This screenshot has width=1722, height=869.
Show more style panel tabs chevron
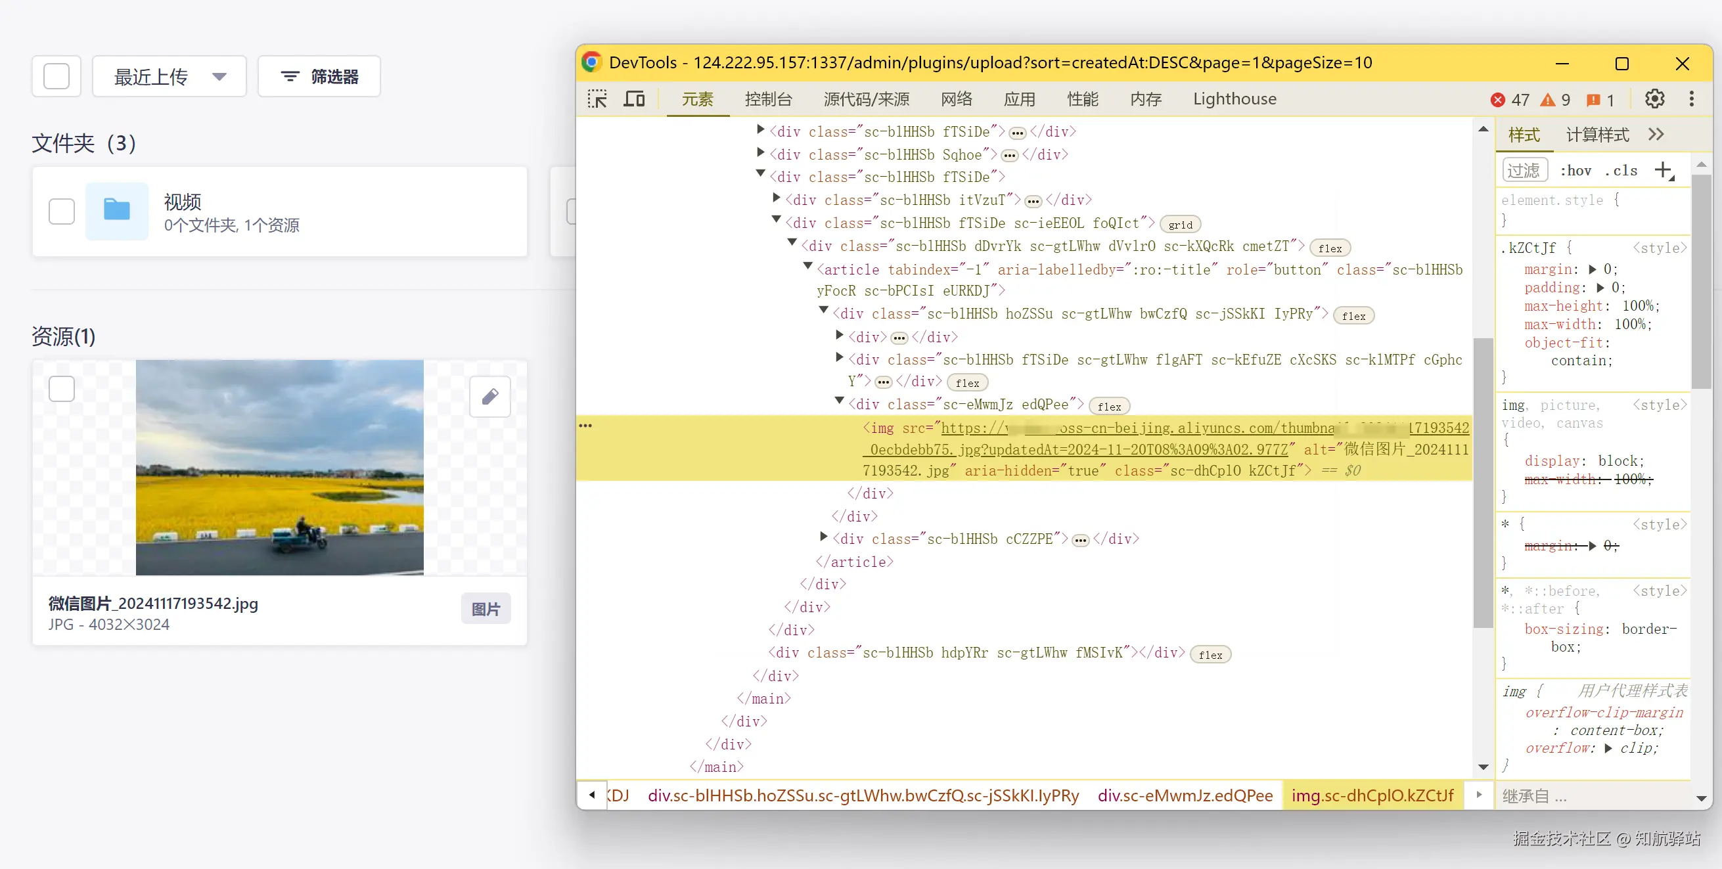pos(1656,135)
